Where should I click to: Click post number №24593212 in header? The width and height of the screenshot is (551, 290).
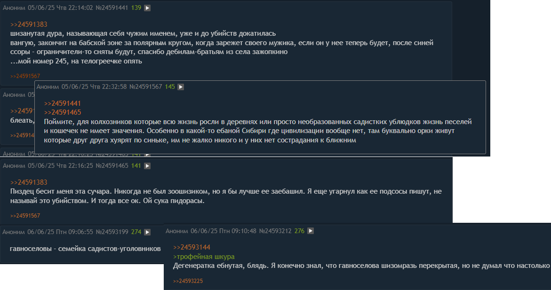(x=275, y=231)
